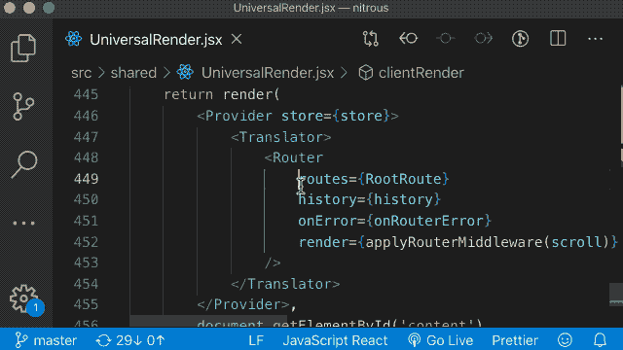Screen dimensions: 623x350
Task: Click UniversalRender.jsx in the breadcrumbs
Action: [268, 73]
